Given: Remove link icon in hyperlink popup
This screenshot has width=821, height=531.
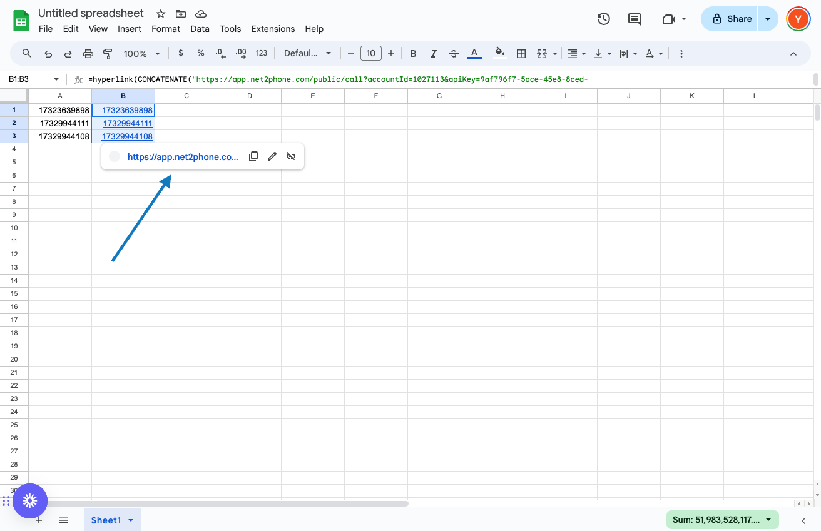Looking at the screenshot, I should (291, 156).
